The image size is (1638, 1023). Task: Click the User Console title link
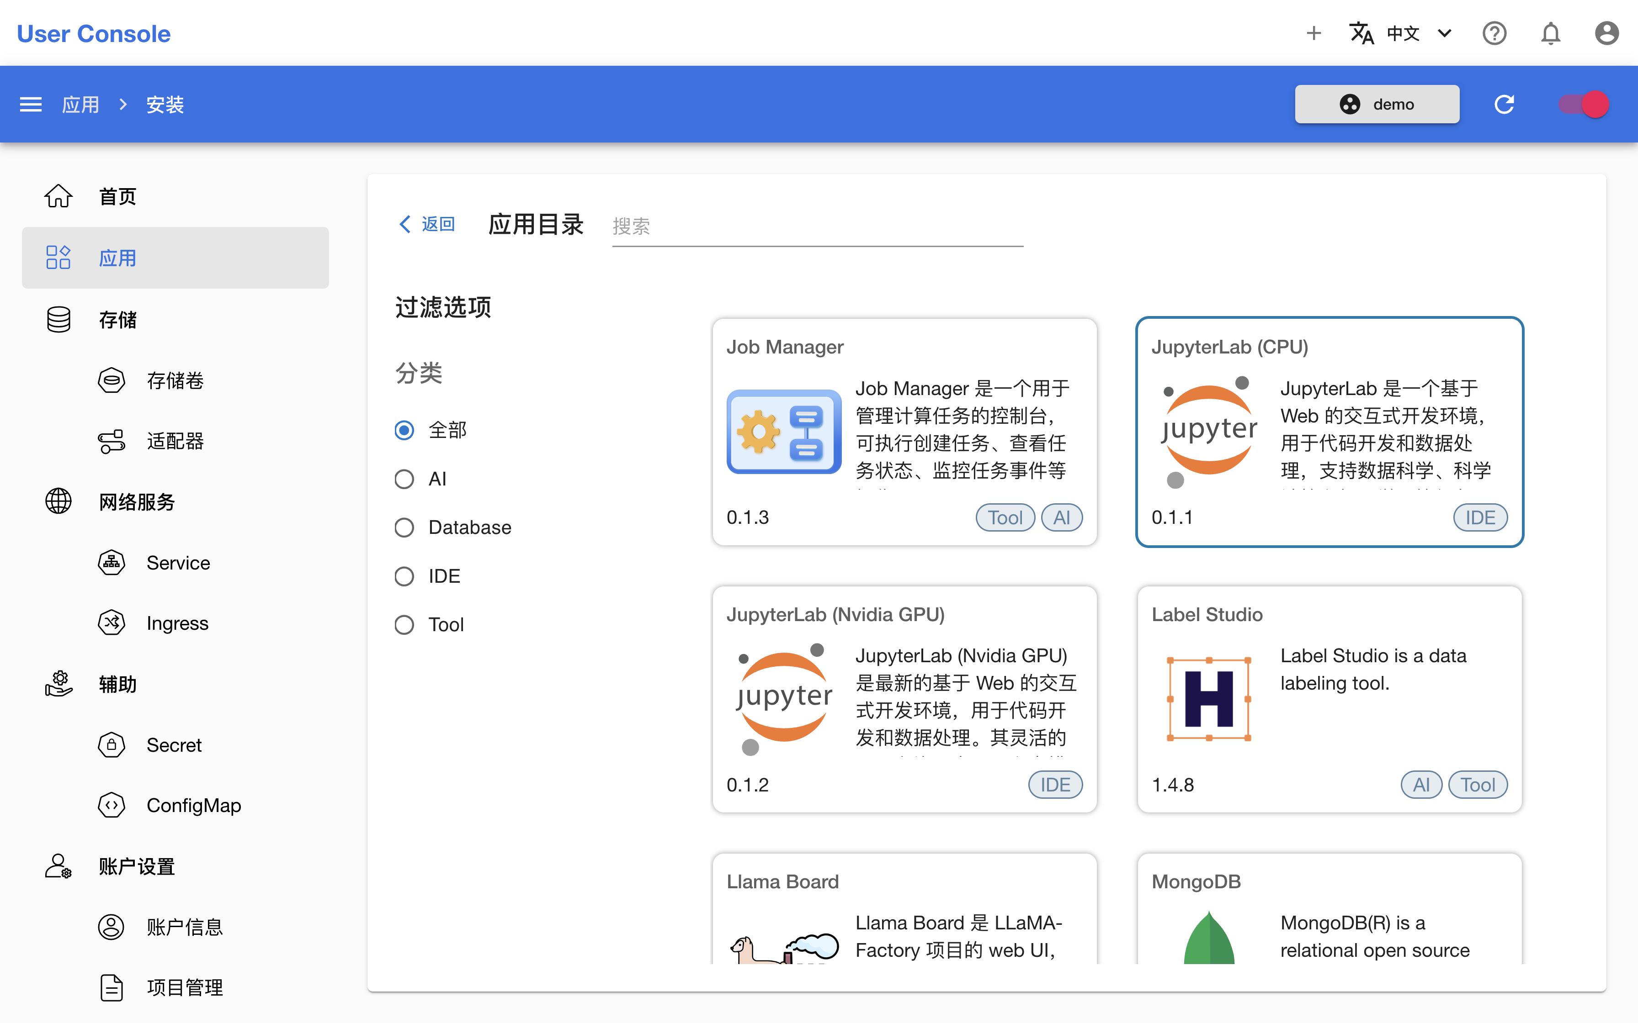(x=93, y=33)
